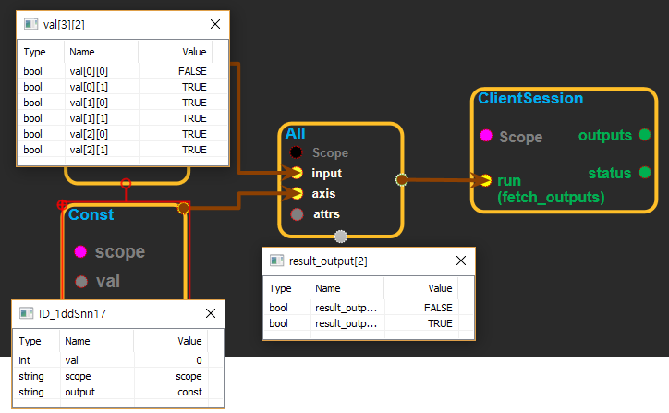Click the Const node's scope port
This screenshot has width=669, height=413.
coord(80,251)
